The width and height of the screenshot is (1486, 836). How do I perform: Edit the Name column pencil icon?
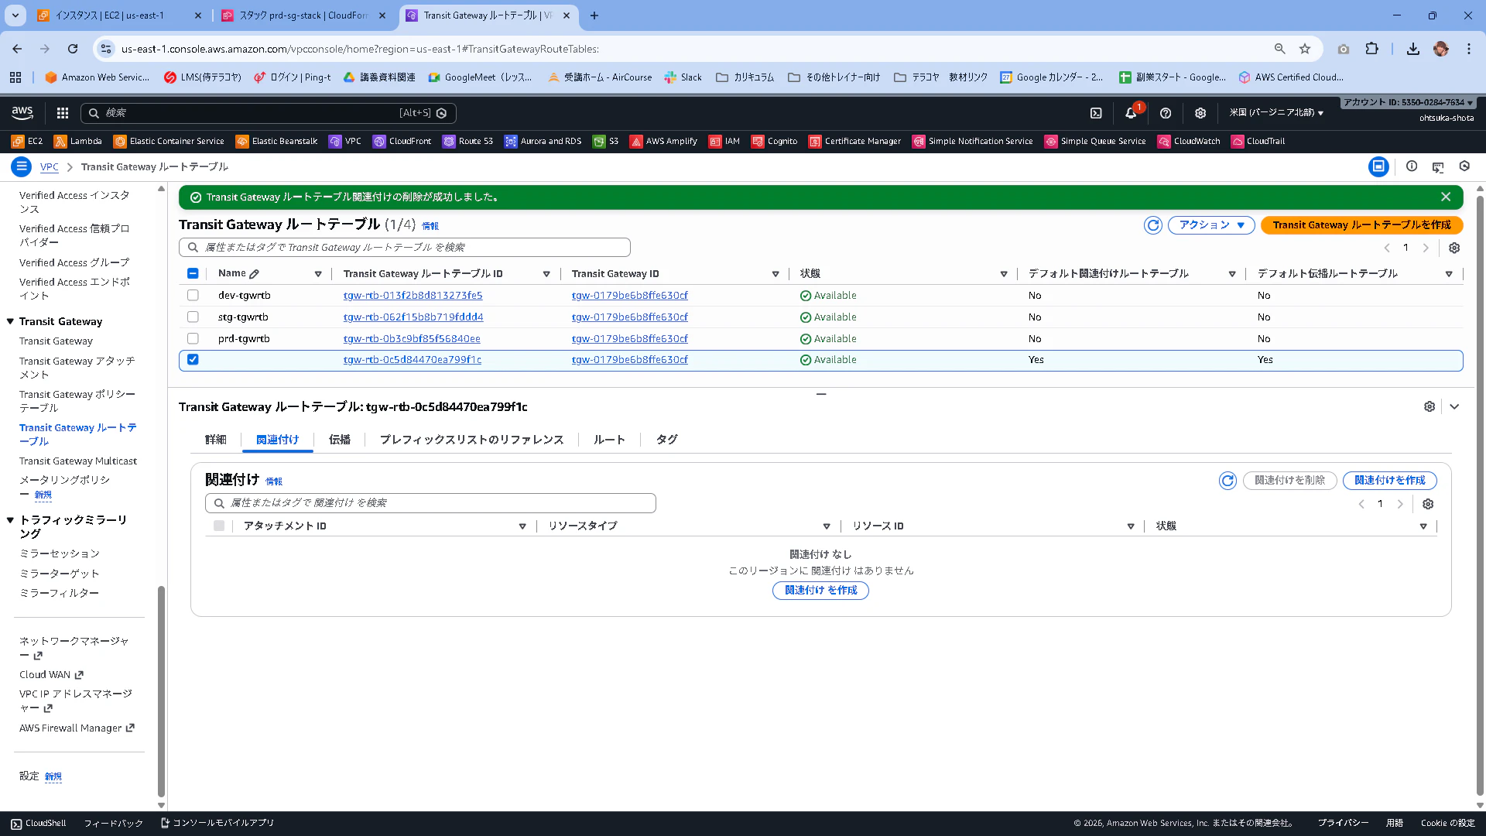(255, 274)
